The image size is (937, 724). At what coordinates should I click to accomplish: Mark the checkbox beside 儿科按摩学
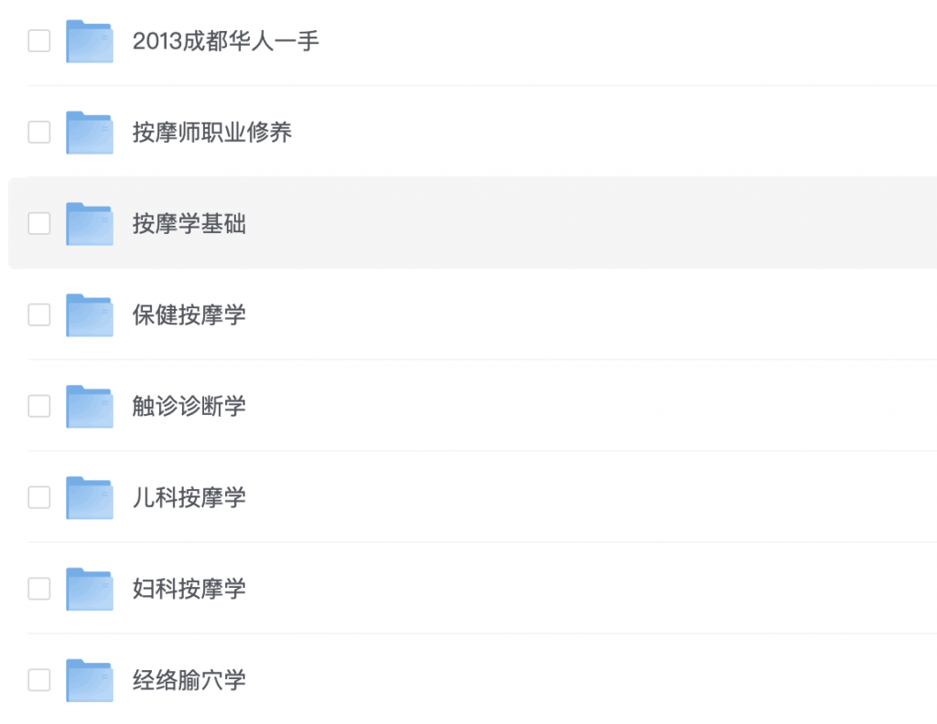tap(39, 498)
